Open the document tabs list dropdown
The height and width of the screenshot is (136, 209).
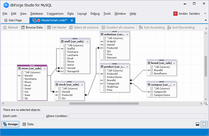click(x=206, y=20)
